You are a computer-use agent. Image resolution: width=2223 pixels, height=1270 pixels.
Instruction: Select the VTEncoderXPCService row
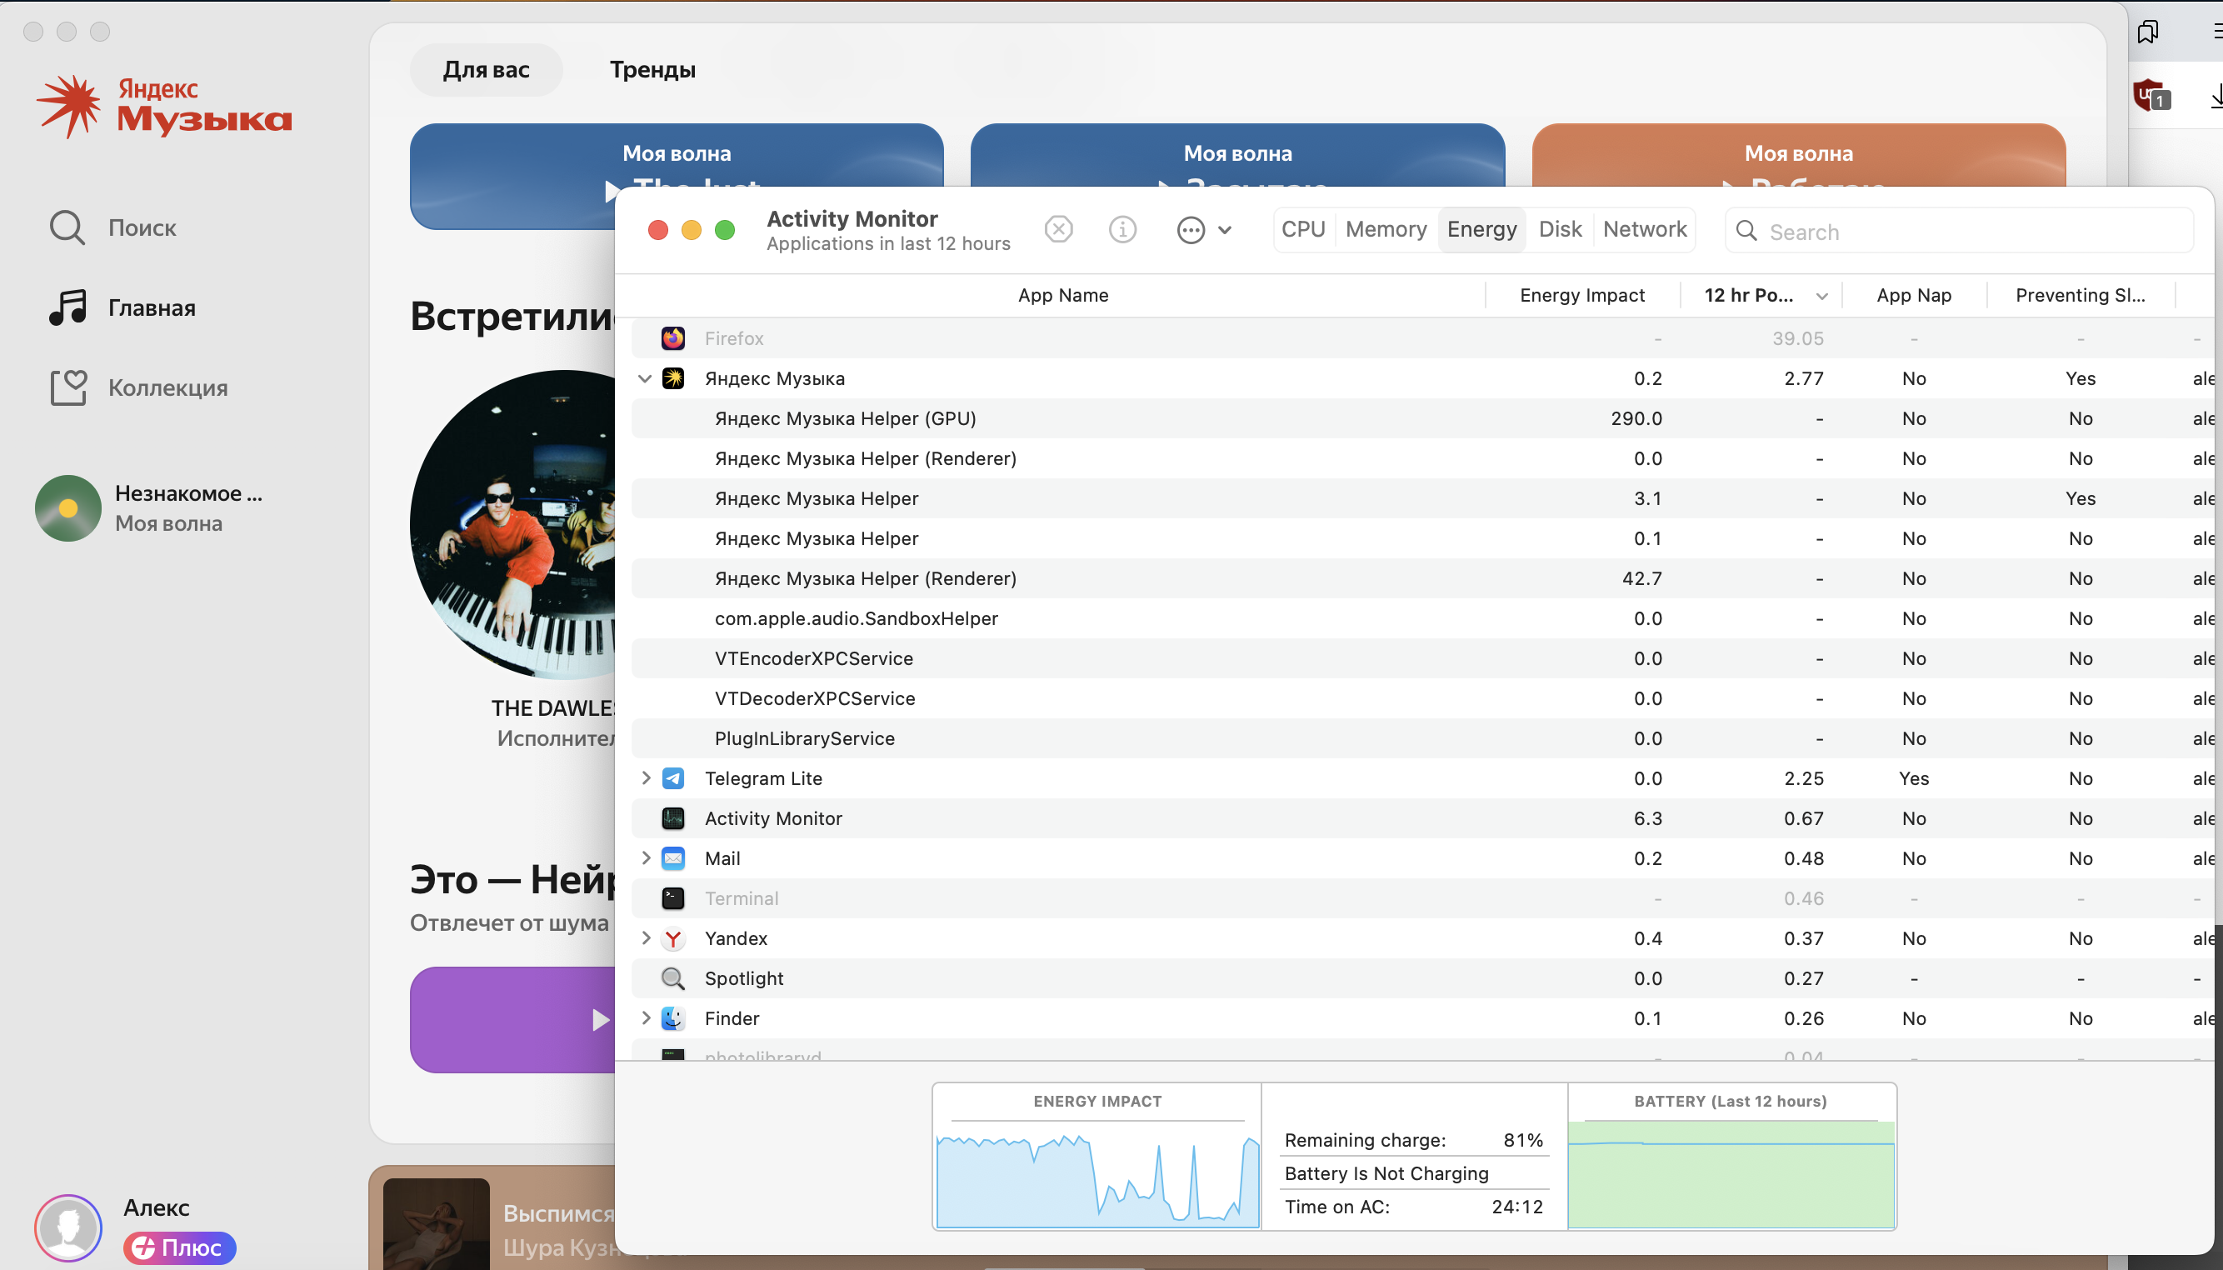pyautogui.click(x=1421, y=658)
